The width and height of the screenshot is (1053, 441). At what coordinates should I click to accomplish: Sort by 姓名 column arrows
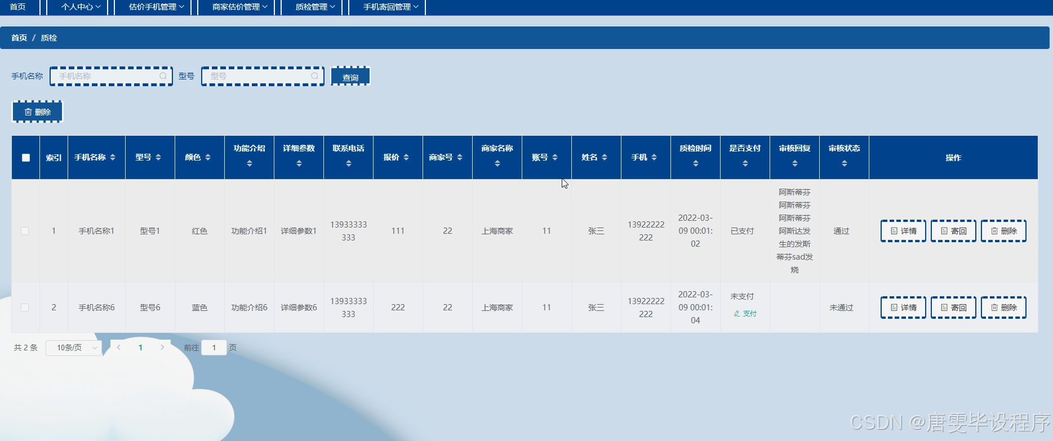605,157
